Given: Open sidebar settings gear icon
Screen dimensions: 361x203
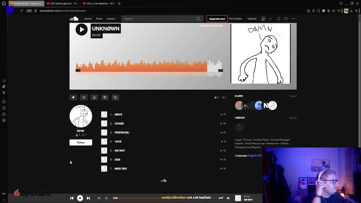Looking at the screenshot, I should coord(4,120).
